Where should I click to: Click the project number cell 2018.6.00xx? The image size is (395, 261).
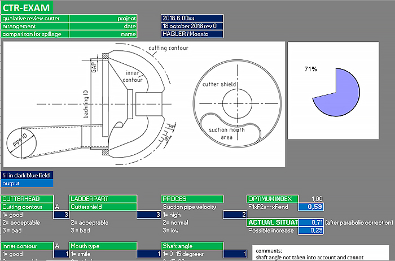[192, 18]
